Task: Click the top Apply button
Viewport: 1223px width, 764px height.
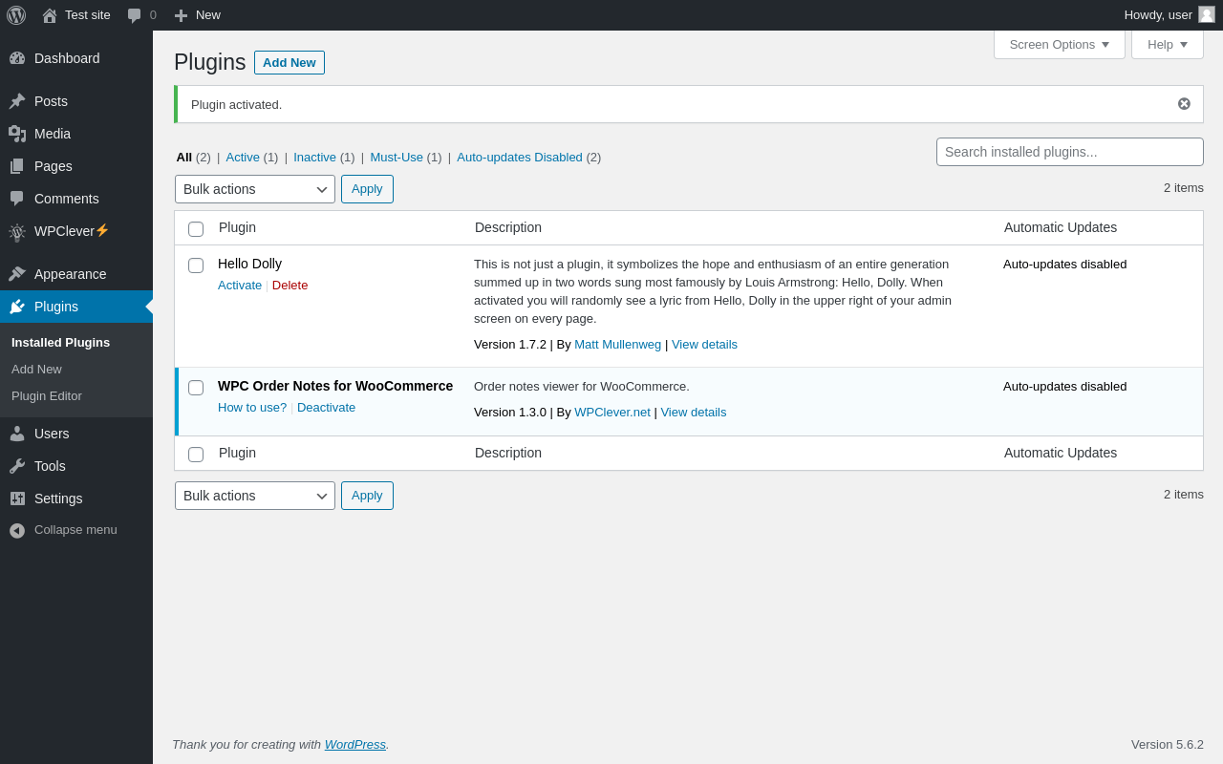Action: pos(367,189)
